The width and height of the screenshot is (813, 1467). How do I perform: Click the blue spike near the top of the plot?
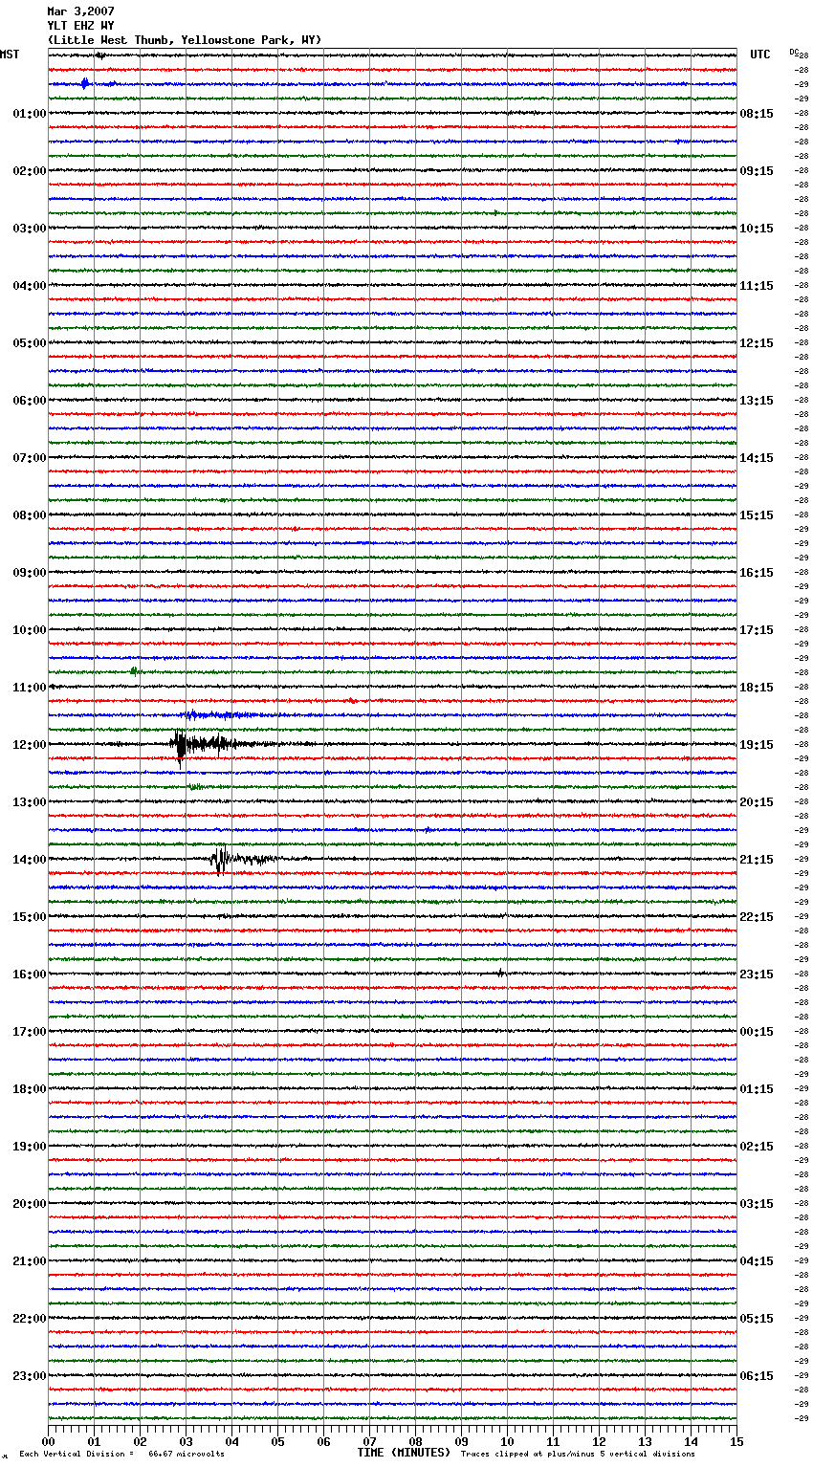pos(85,83)
